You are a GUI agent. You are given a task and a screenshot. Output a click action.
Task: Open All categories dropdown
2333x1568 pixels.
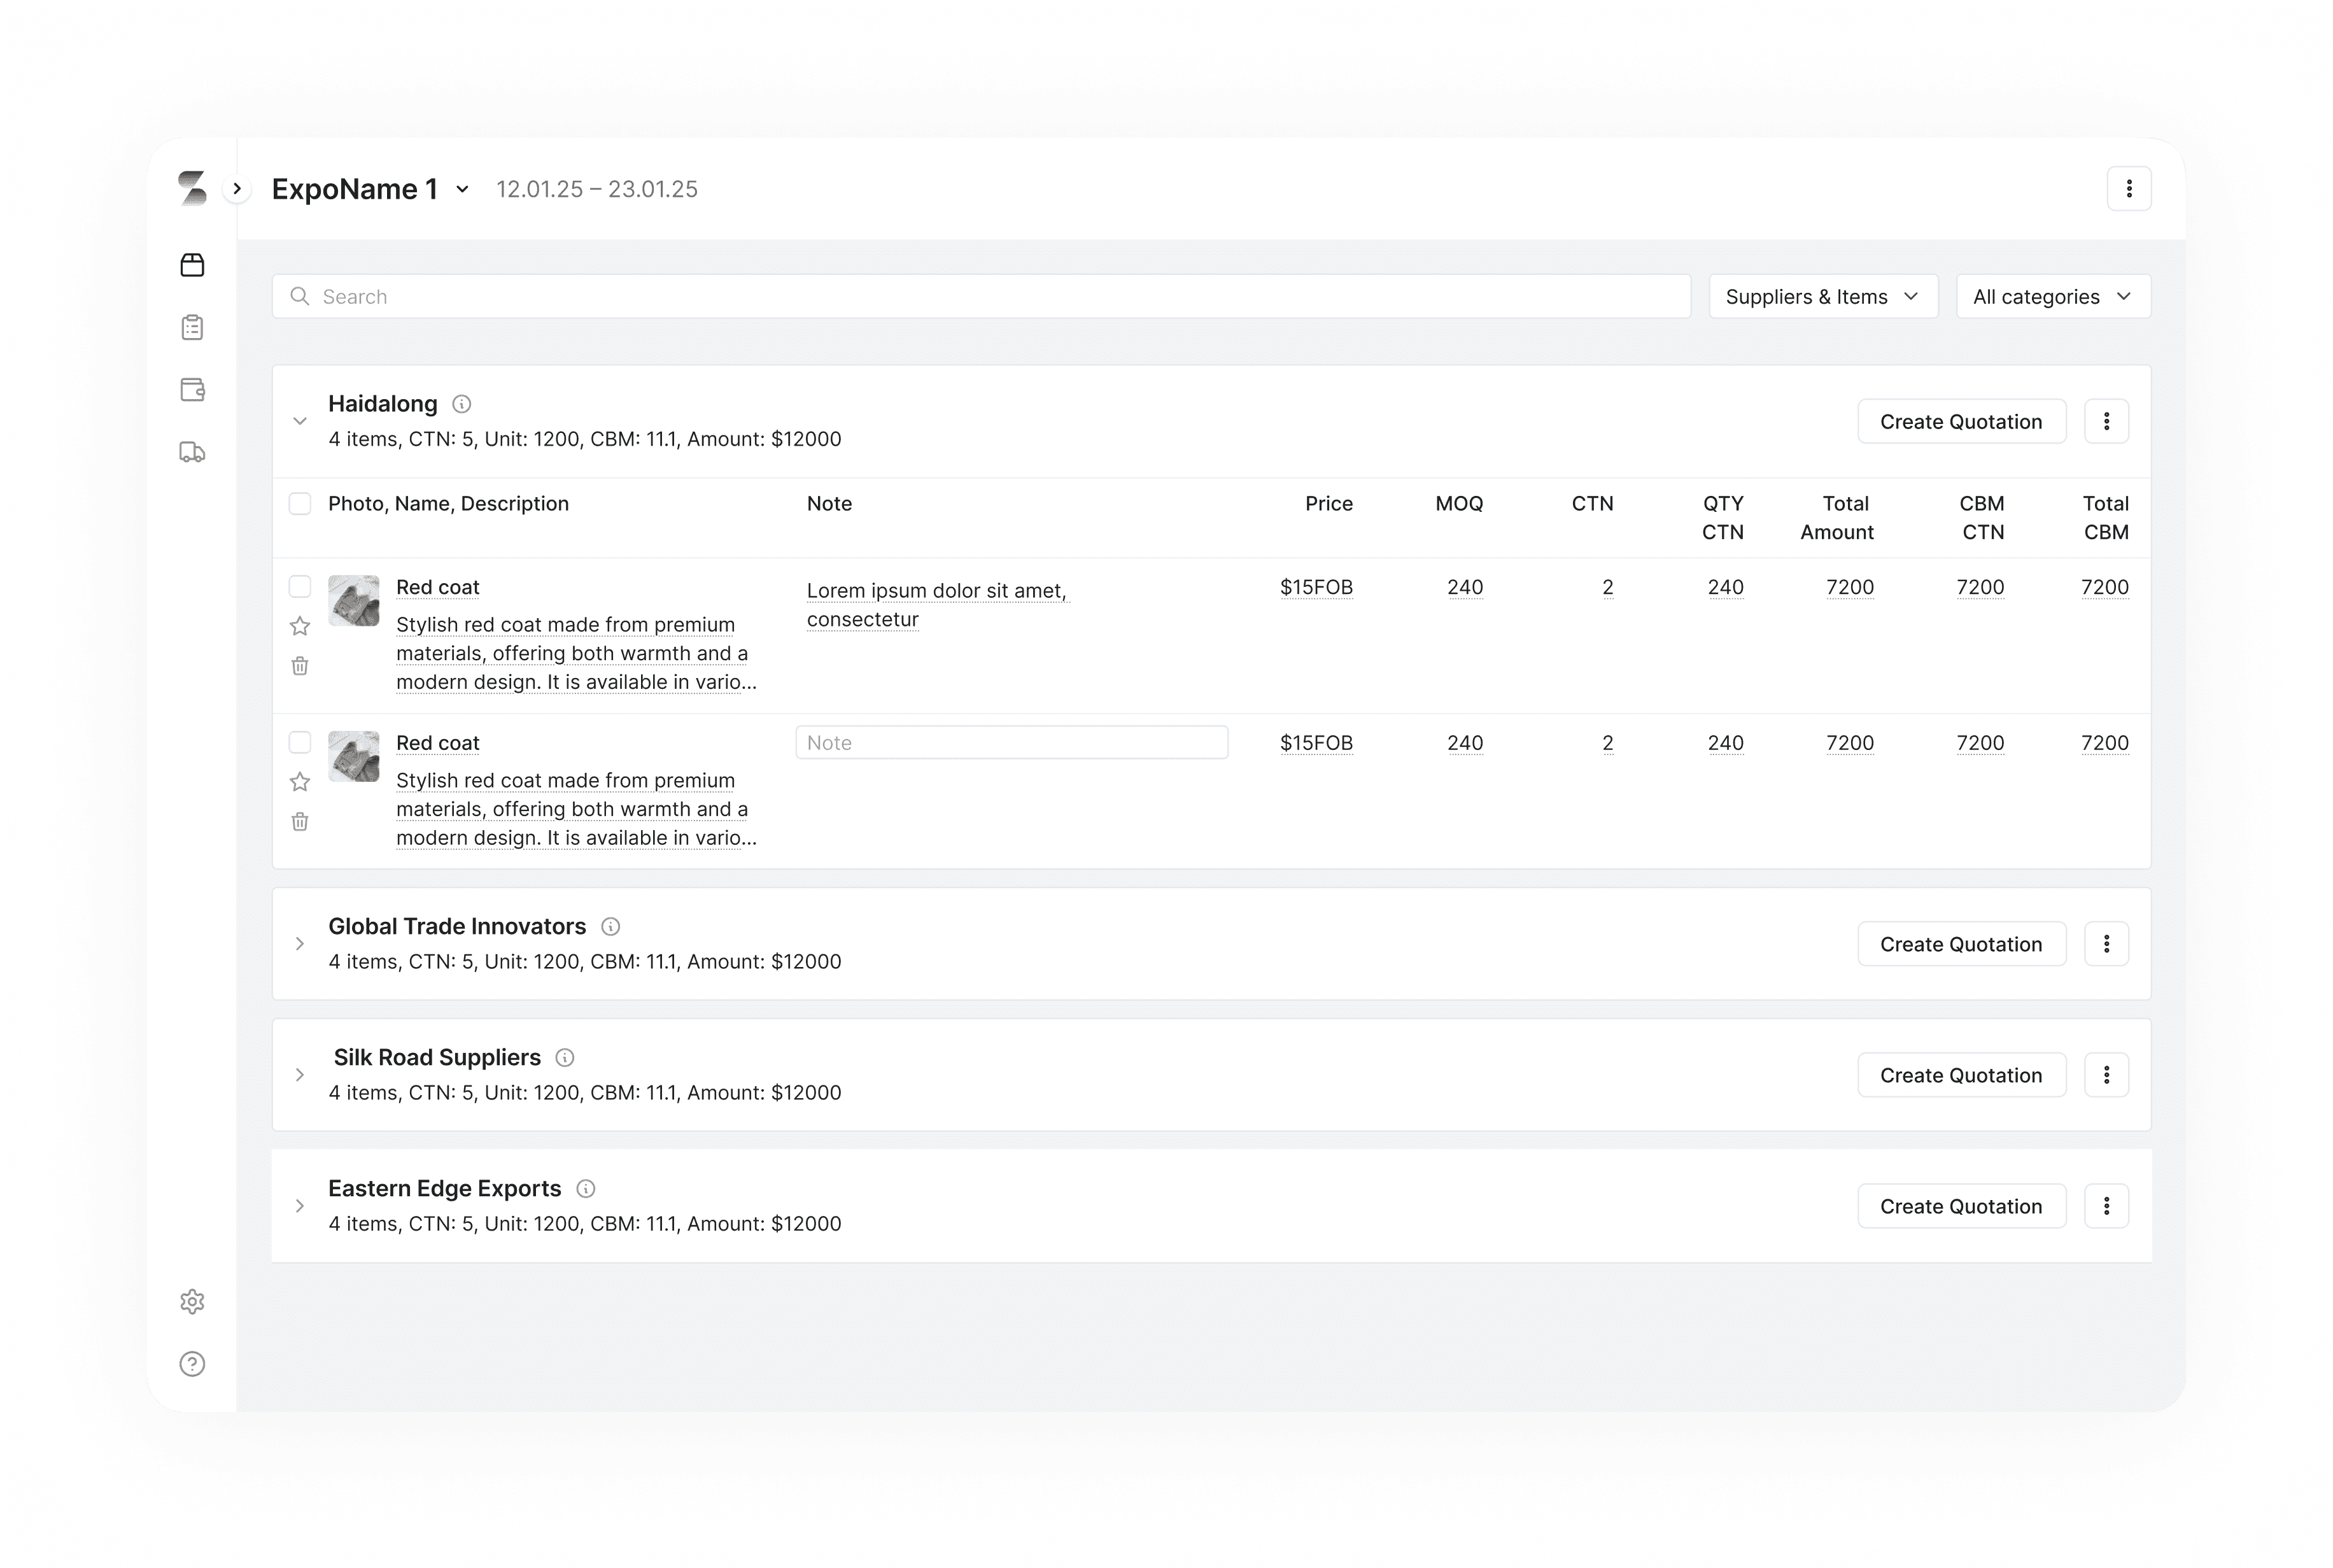pos(2053,297)
